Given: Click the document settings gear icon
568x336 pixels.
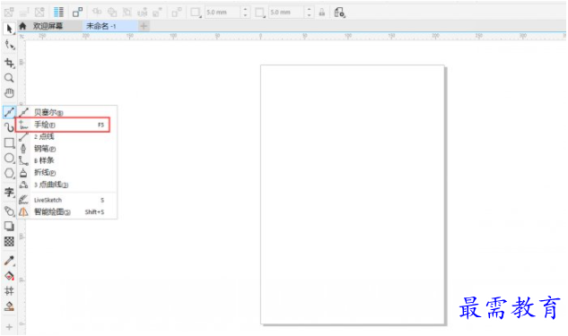Looking at the screenshot, I should [339, 13].
